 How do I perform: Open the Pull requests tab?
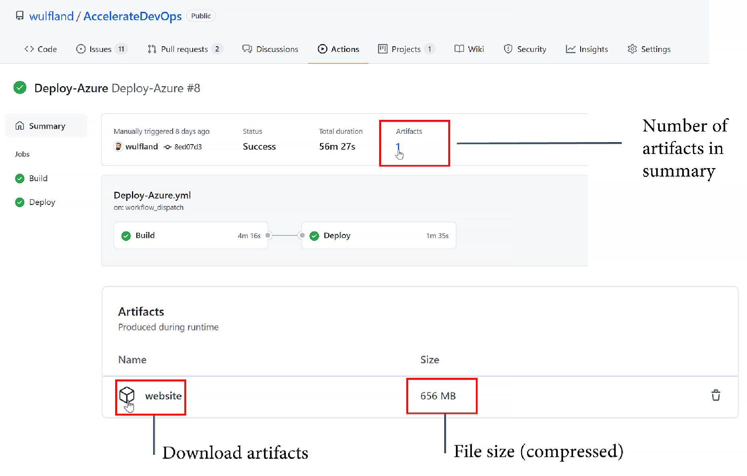click(185, 49)
